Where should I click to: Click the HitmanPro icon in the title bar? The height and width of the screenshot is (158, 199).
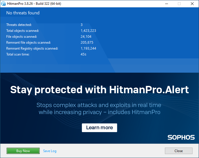3,4
